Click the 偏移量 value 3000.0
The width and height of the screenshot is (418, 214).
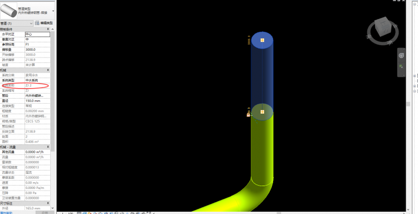click(x=37, y=50)
